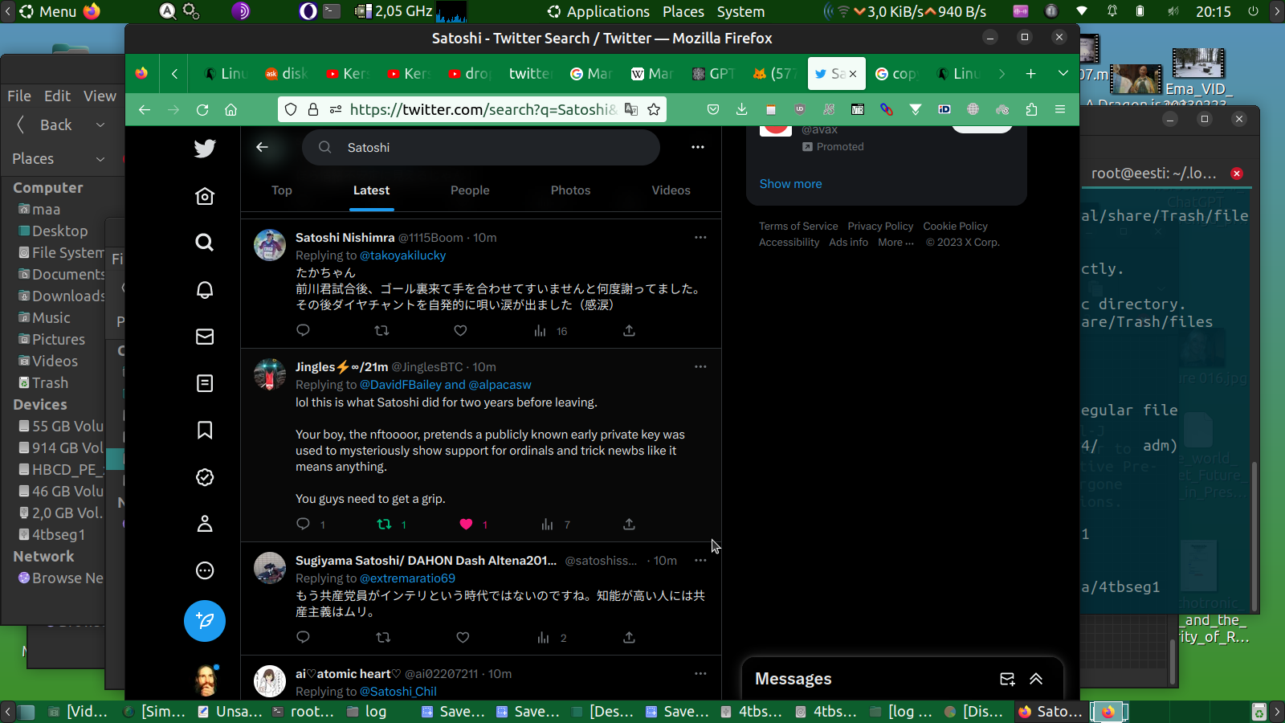
Task: Open Twitter Notifications bell
Action: pyautogui.click(x=205, y=290)
